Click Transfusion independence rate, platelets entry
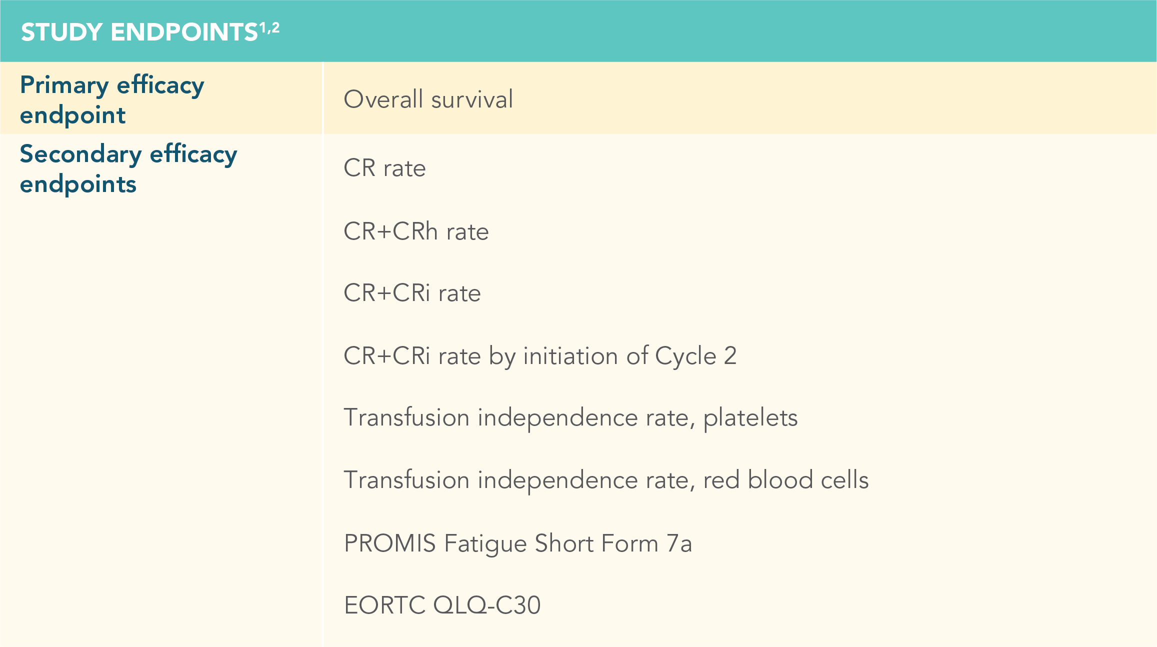 pyautogui.click(x=570, y=418)
